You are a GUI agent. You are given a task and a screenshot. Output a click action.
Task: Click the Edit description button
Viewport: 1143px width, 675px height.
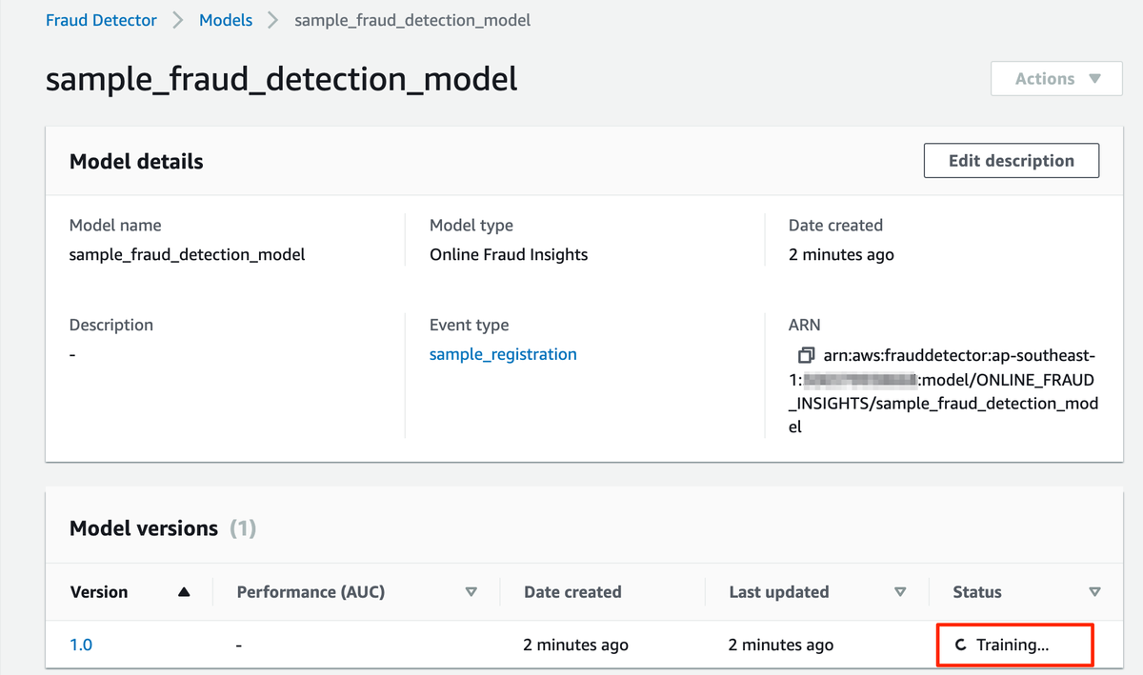pyautogui.click(x=1012, y=161)
